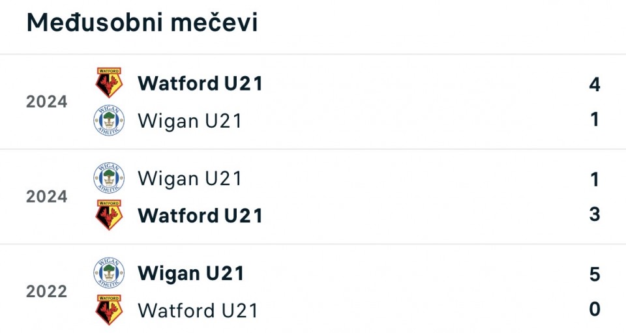
Task: Select bold Watford U21 scoring 3 goals
Action: pyautogui.click(x=200, y=215)
